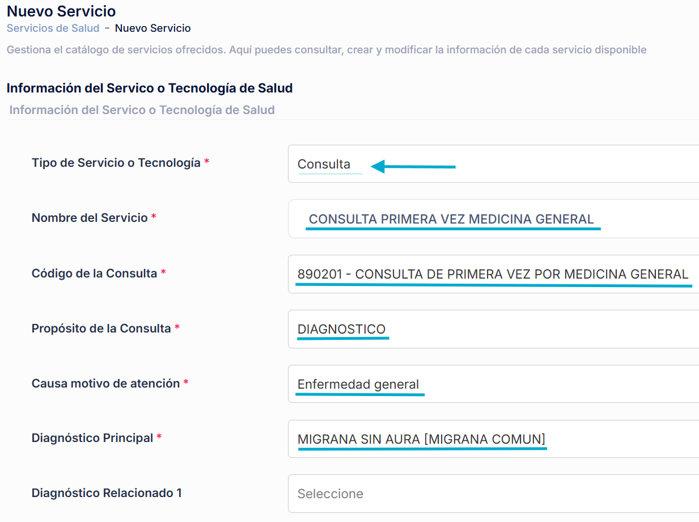Click the 'Causa motivo de atención' label
The height and width of the screenshot is (522, 699).
(105, 384)
